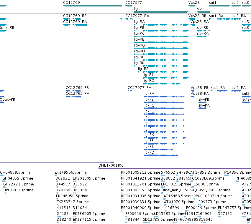
Task: Select the sut2-RA transcript label
Action: tap(239, 16)
